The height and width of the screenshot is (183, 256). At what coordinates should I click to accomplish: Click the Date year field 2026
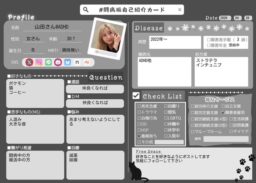pos(225,18)
